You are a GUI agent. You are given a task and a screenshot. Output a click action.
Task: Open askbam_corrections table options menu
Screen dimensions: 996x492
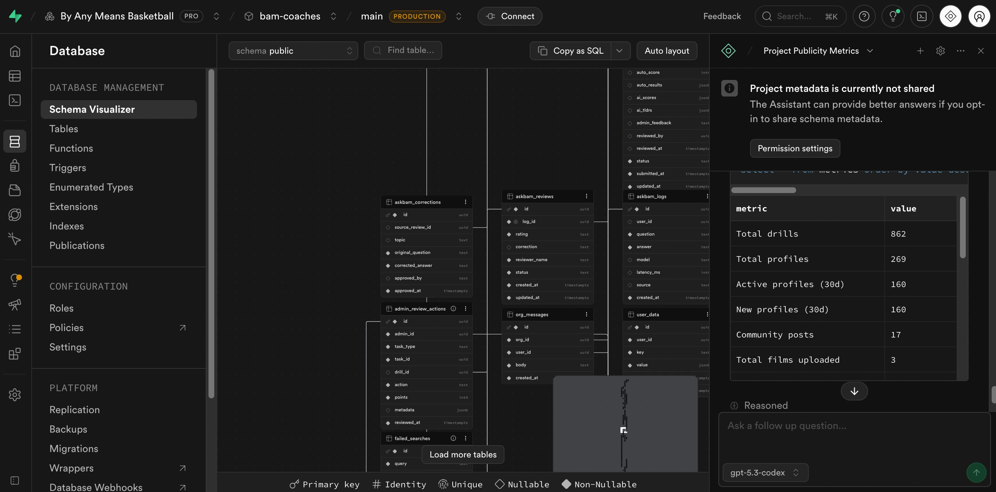[466, 202]
